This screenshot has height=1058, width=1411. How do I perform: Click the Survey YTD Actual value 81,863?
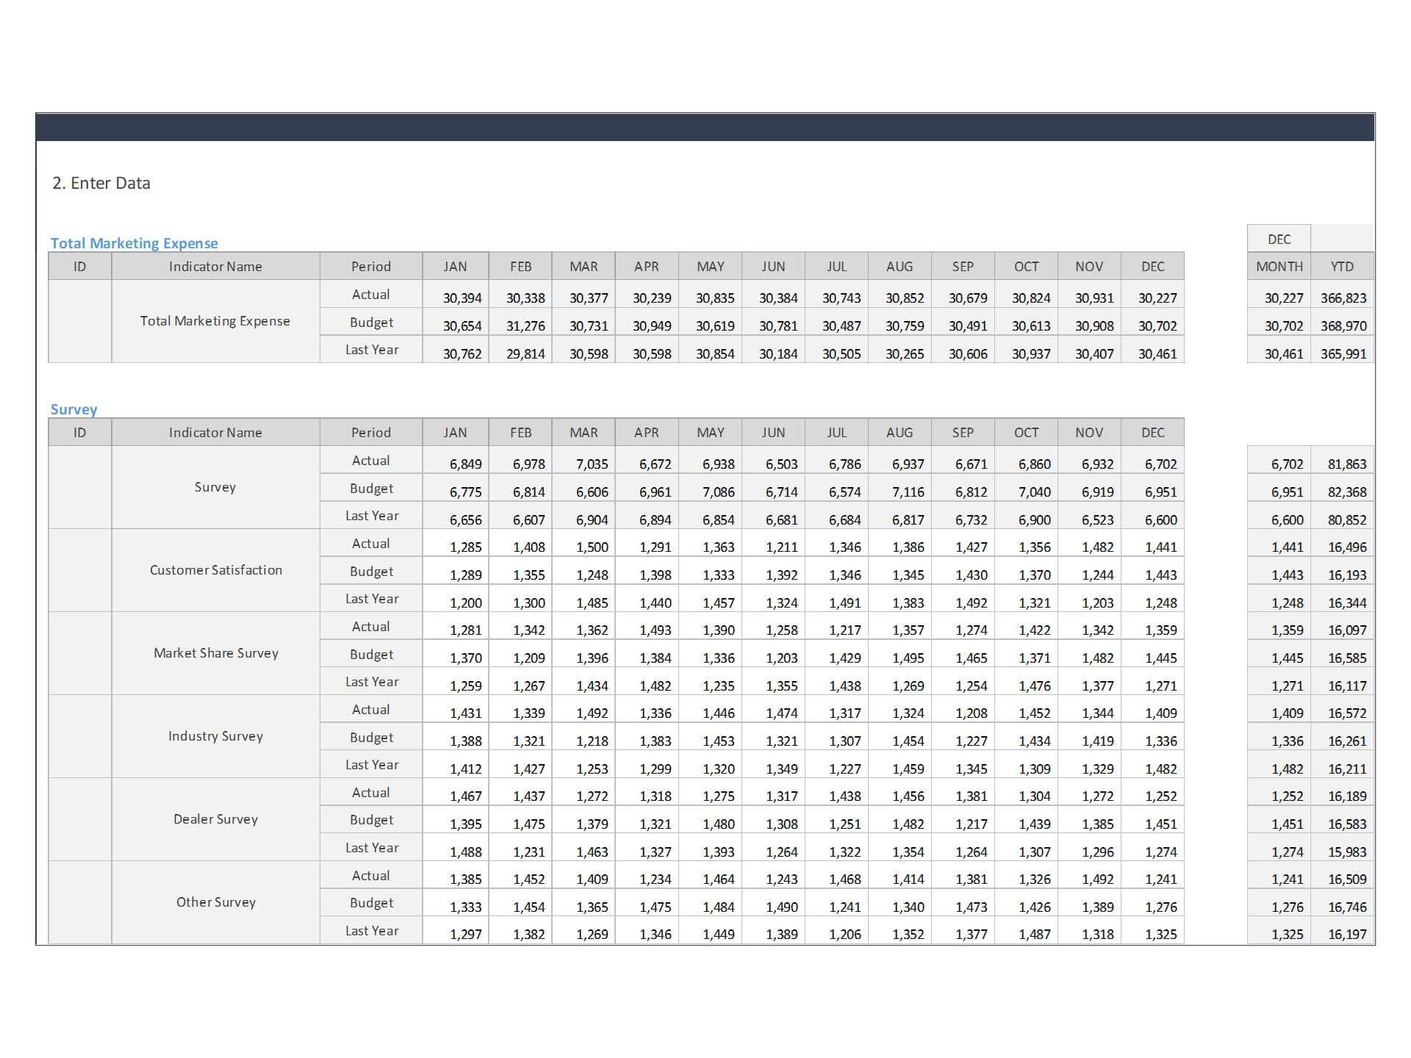click(1343, 464)
